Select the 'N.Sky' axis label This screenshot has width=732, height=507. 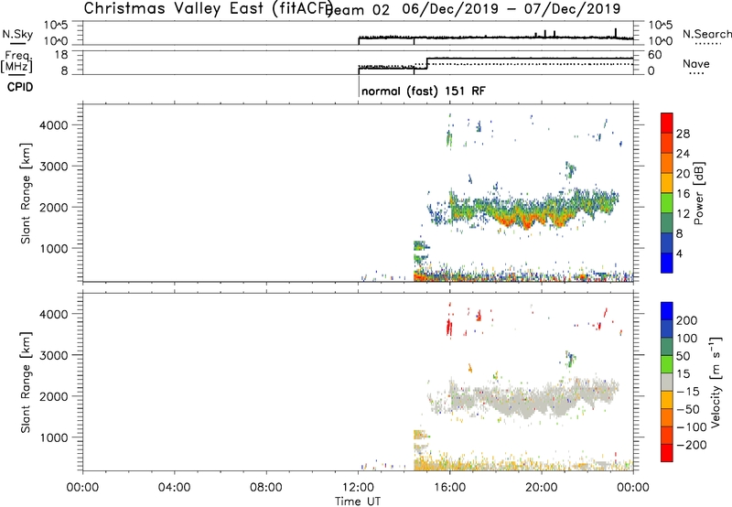pyautogui.click(x=17, y=34)
